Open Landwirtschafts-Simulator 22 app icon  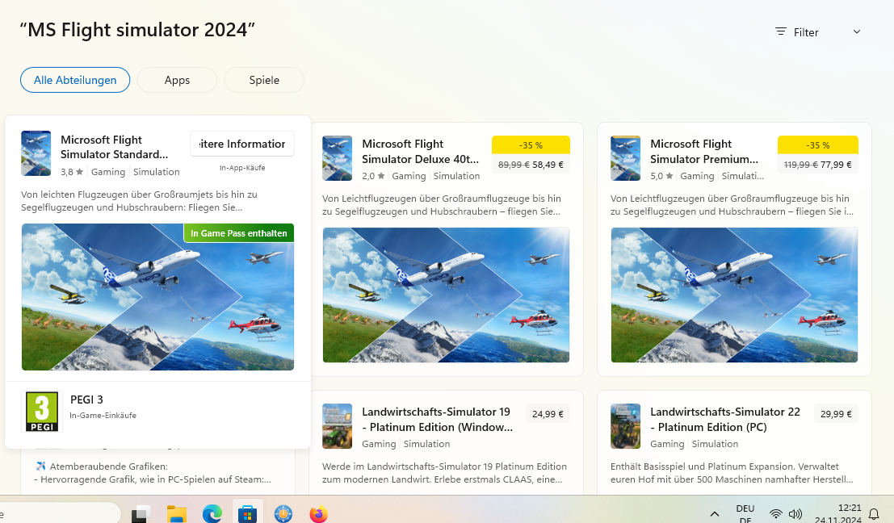point(625,426)
